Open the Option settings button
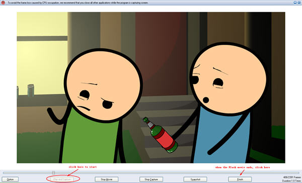Viewport: 302px width, 183px height. coord(10,179)
